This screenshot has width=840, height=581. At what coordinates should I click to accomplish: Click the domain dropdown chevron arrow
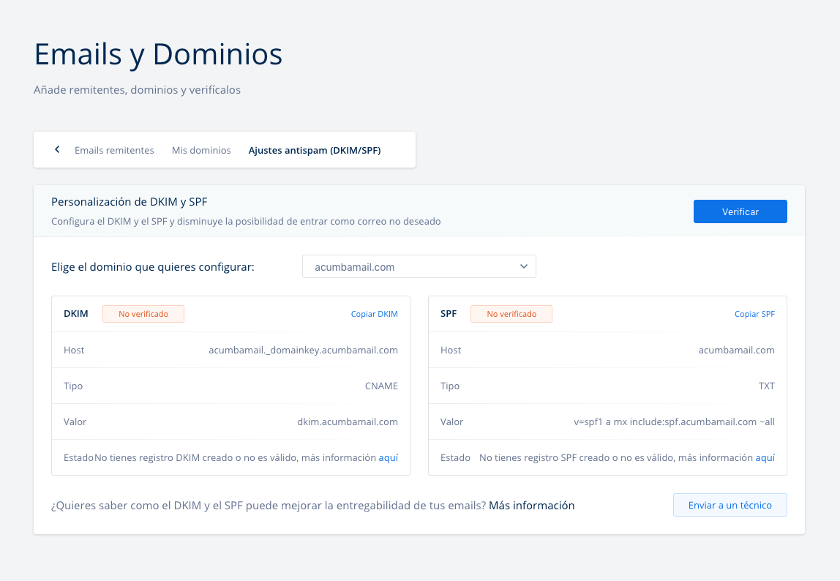click(524, 267)
